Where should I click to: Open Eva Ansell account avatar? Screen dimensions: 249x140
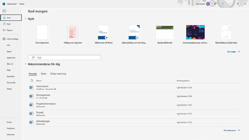(x=208, y=4)
